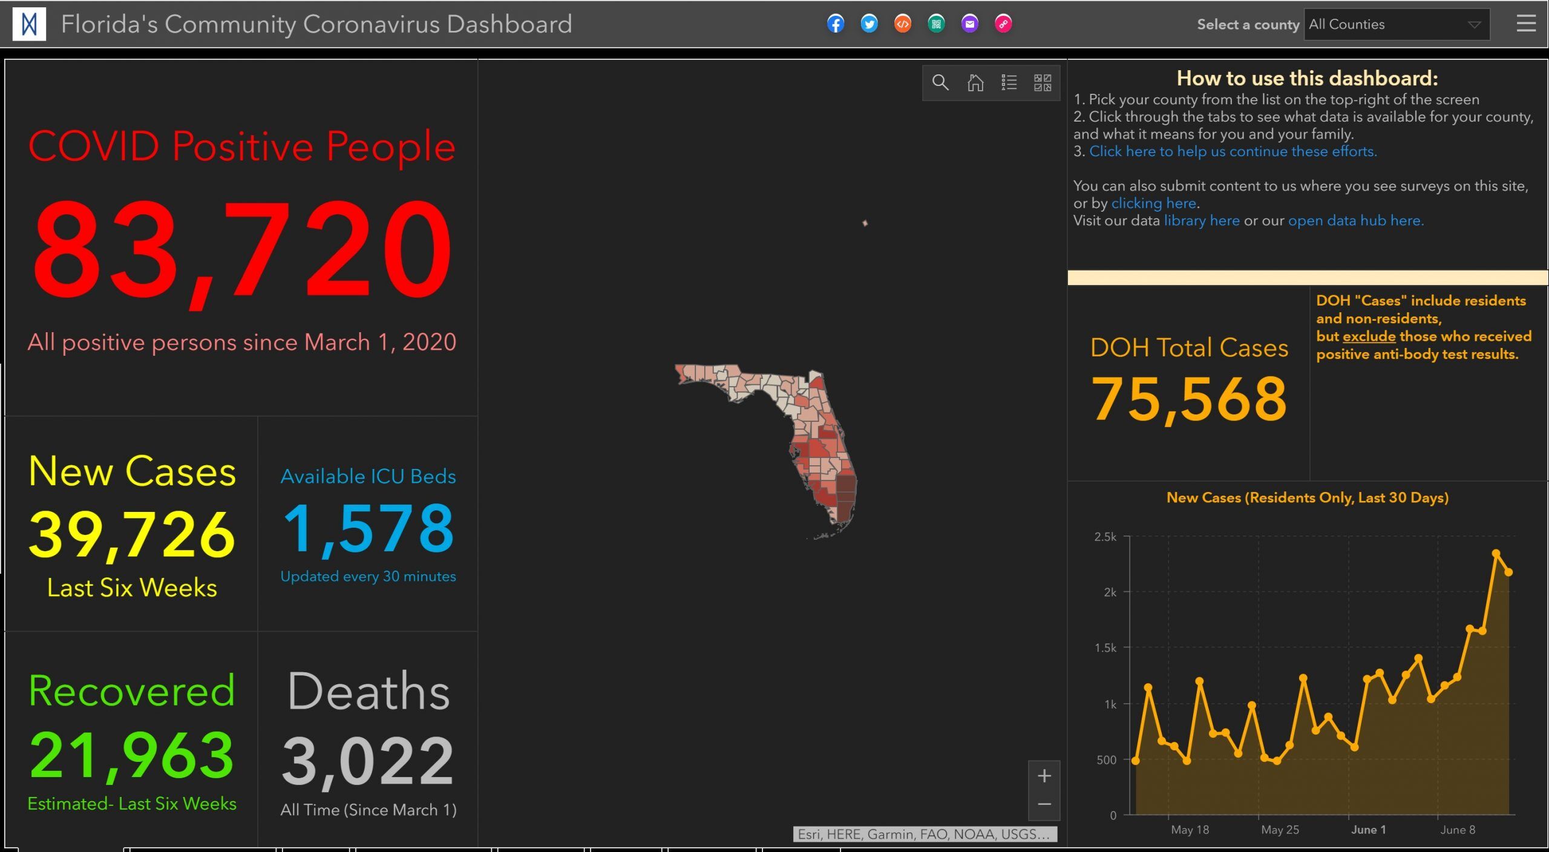1549x852 pixels.
Task: Open the Select a county dropdown
Action: coord(1397,24)
